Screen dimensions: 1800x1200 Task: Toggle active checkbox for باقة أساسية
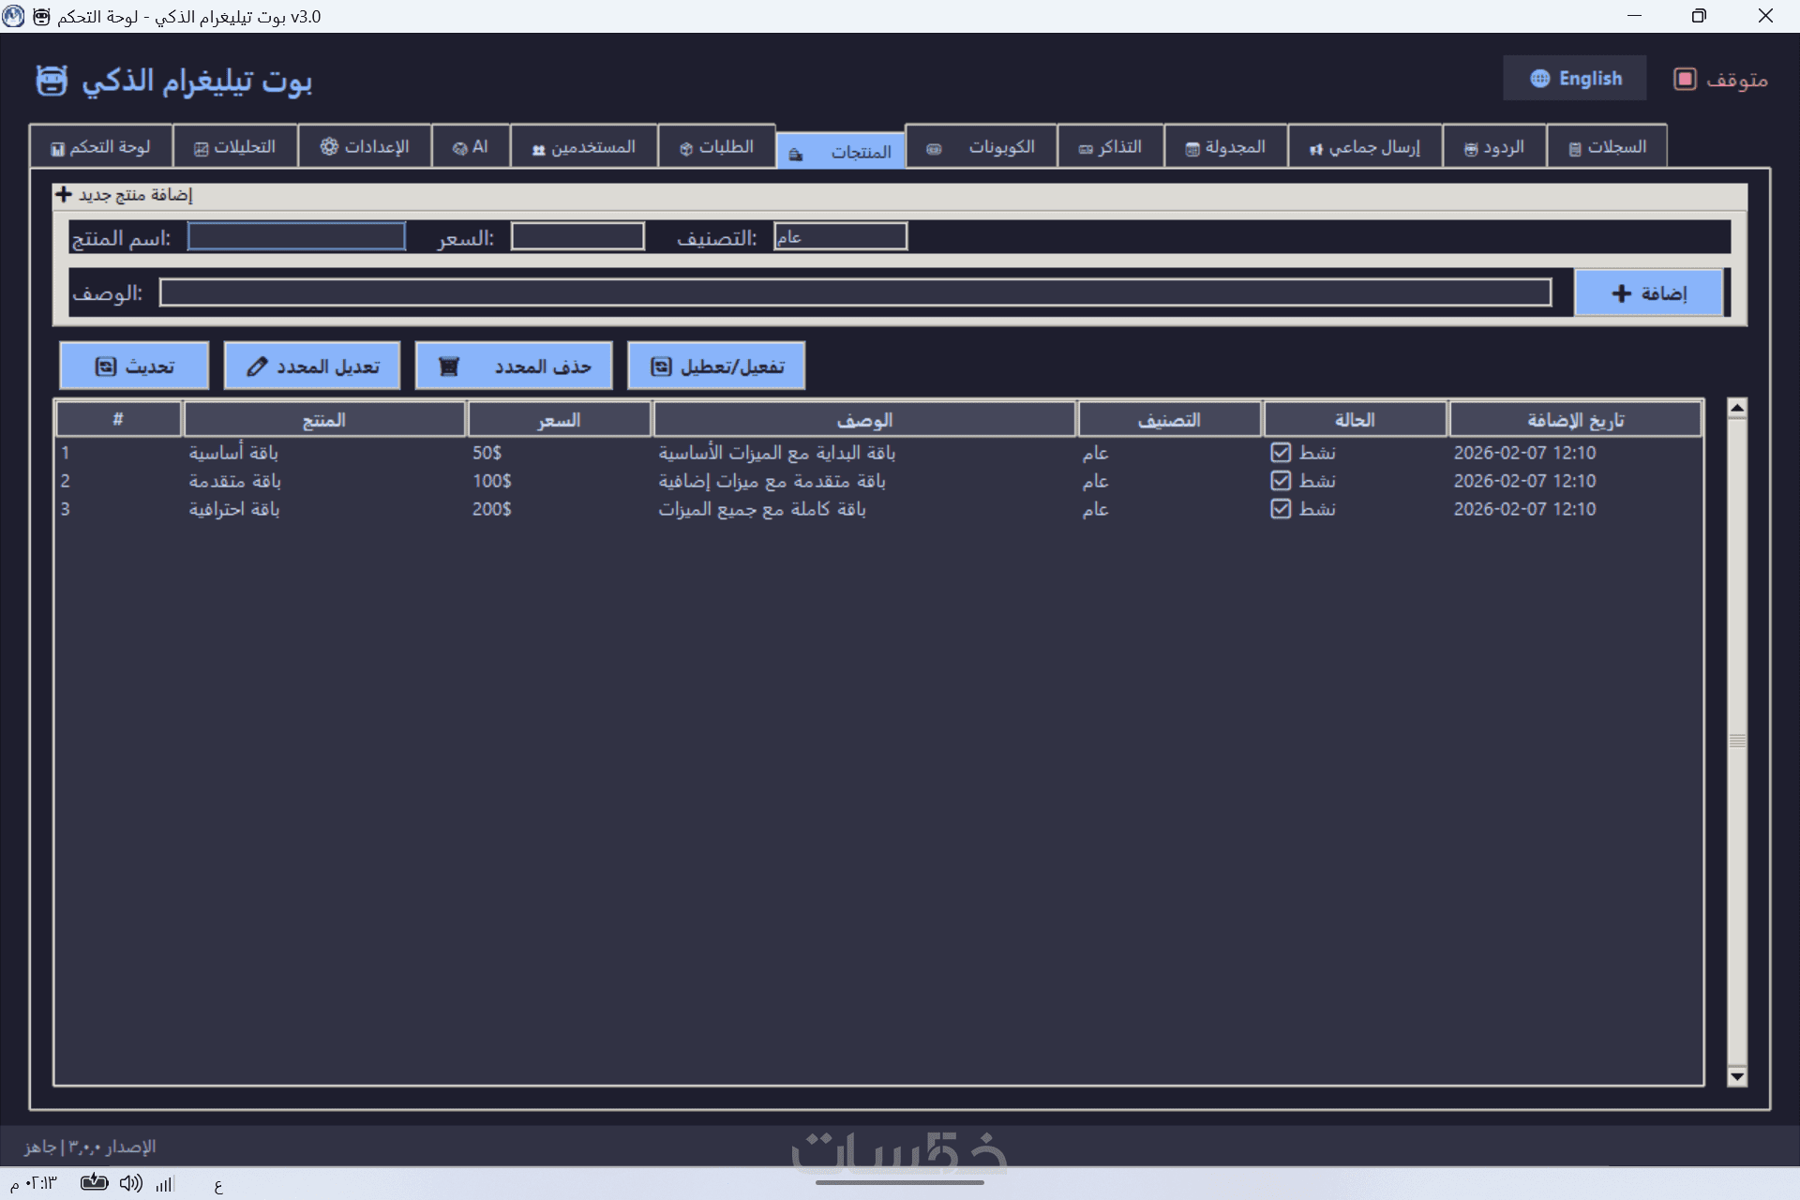tap(1281, 453)
